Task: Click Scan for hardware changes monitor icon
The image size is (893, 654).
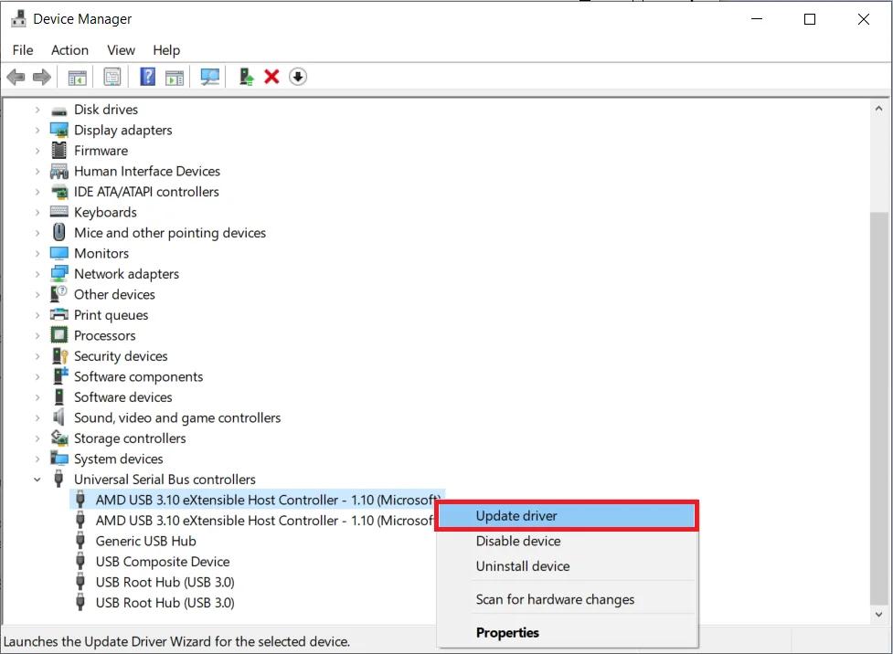Action: 209,77
